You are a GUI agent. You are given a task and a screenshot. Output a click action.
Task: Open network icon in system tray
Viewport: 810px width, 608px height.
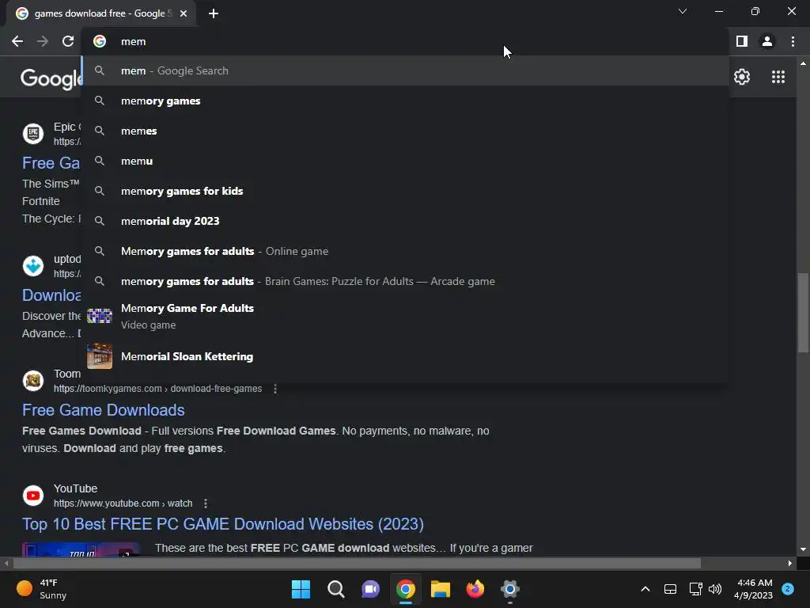coord(695,589)
